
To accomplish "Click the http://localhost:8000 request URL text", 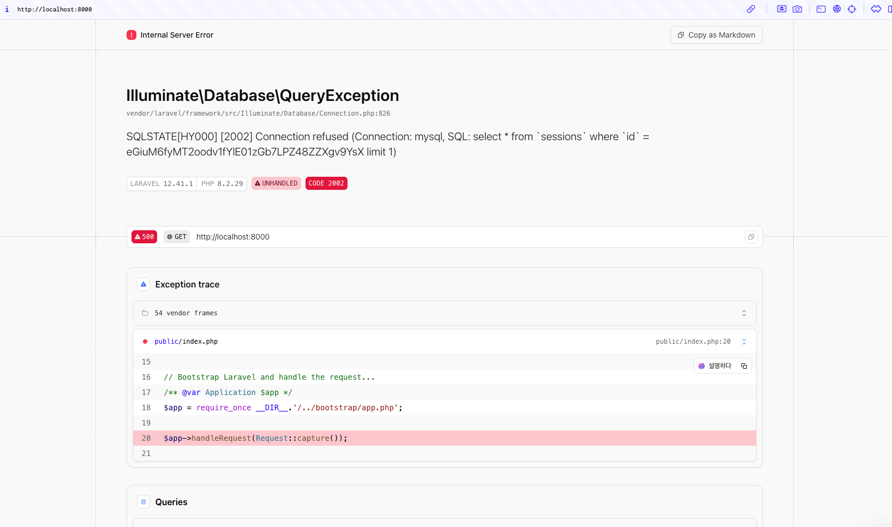I will click(x=233, y=237).
